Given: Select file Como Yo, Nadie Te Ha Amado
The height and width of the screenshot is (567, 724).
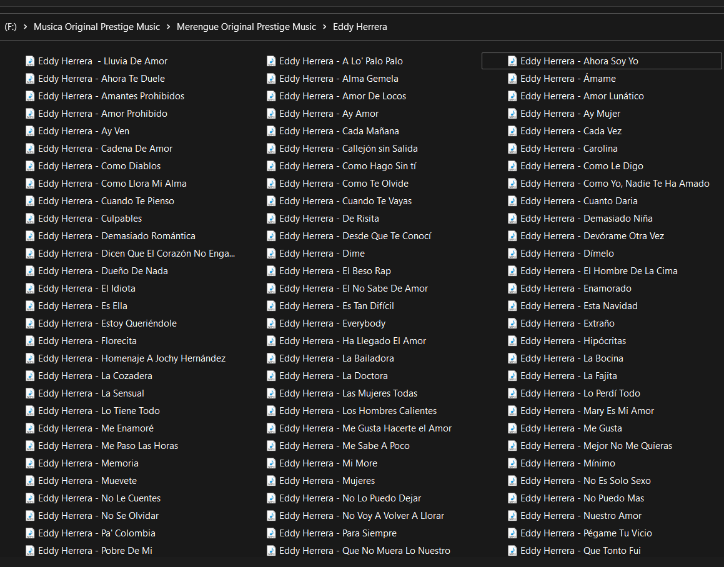Looking at the screenshot, I should coord(609,184).
